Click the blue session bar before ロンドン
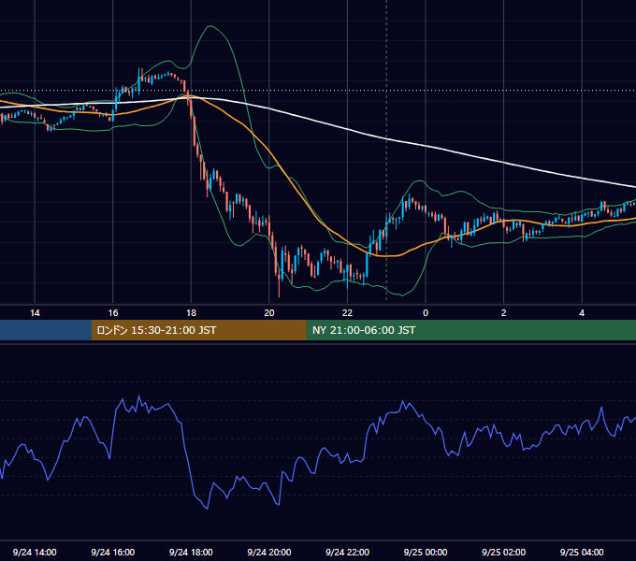 [46, 330]
